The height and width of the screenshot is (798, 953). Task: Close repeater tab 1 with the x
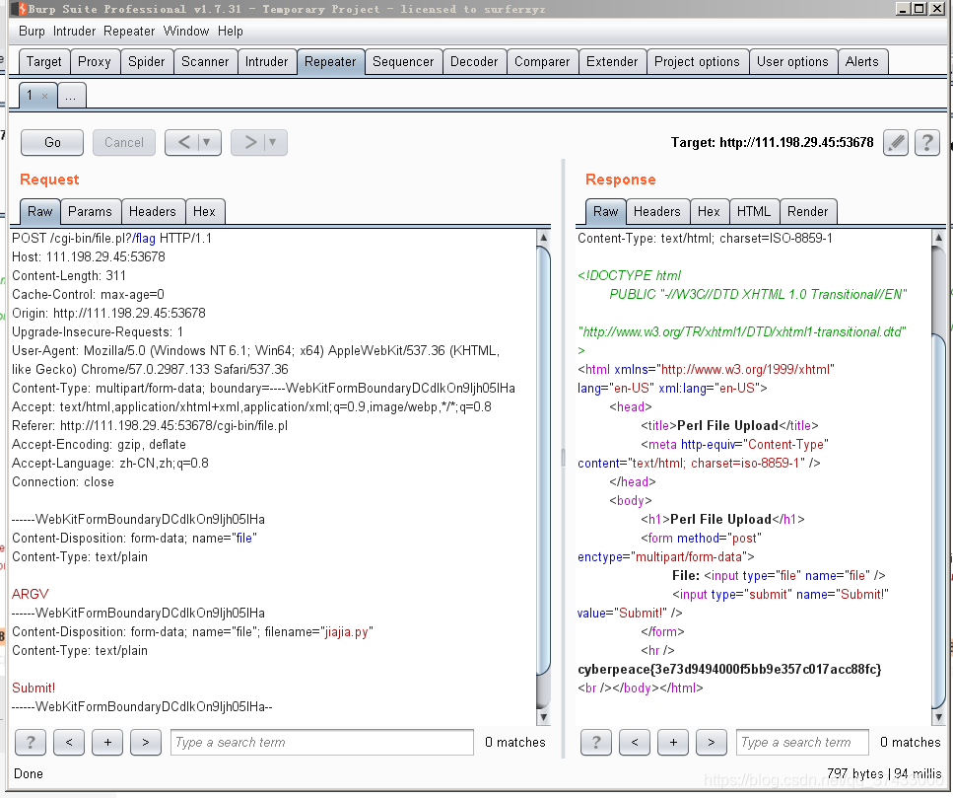click(x=44, y=96)
